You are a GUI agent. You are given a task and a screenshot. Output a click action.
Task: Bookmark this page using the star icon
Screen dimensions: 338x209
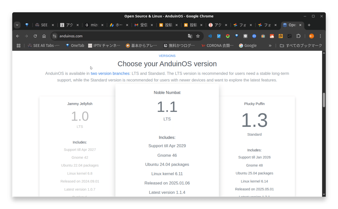(x=198, y=36)
